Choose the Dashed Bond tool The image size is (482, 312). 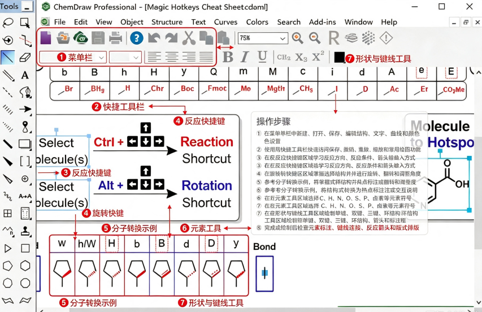pyautogui.click(x=8, y=92)
